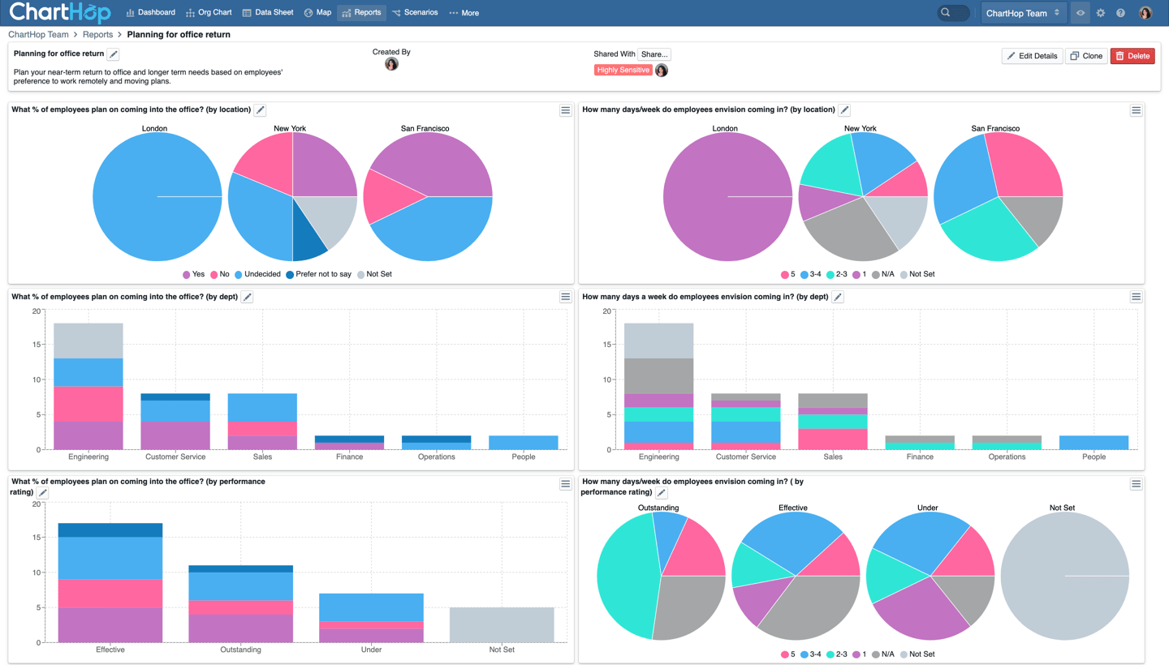This screenshot has height=669, width=1169.
Task: Open the ChartHop Team organization dropdown
Action: click(1022, 13)
